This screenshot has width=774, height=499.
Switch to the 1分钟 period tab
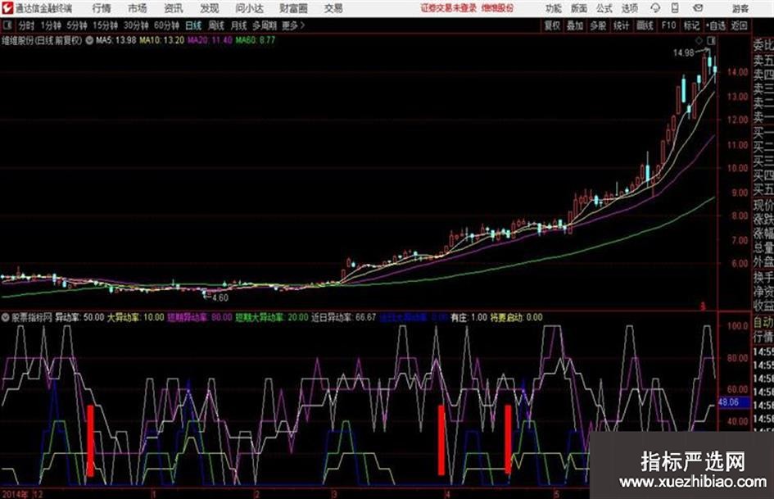point(50,25)
